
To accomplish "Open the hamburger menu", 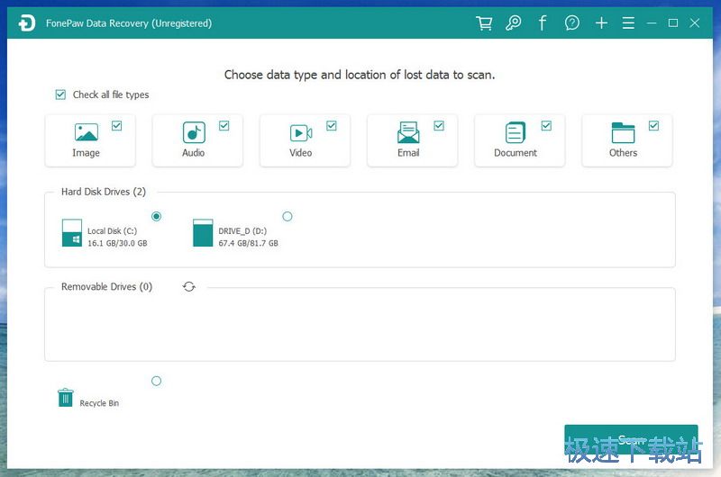I will pyautogui.click(x=628, y=23).
